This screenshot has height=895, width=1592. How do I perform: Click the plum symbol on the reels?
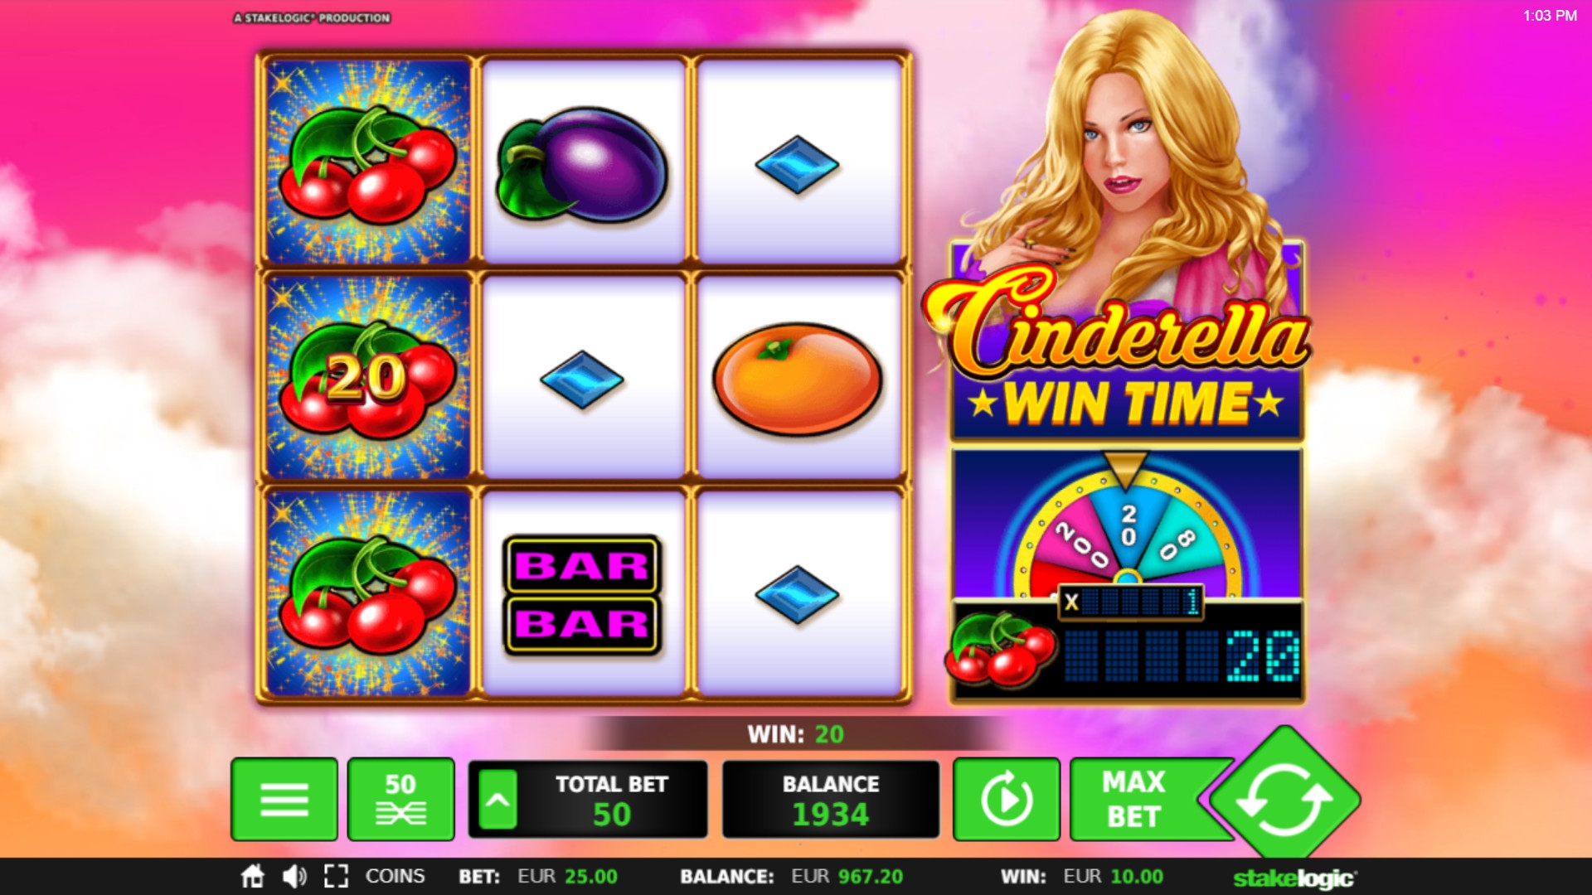pyautogui.click(x=582, y=164)
